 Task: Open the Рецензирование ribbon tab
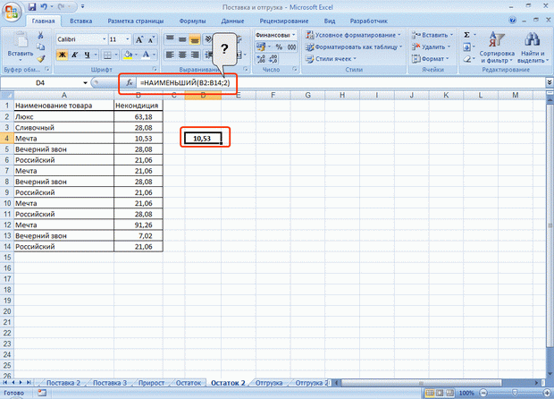click(x=284, y=21)
